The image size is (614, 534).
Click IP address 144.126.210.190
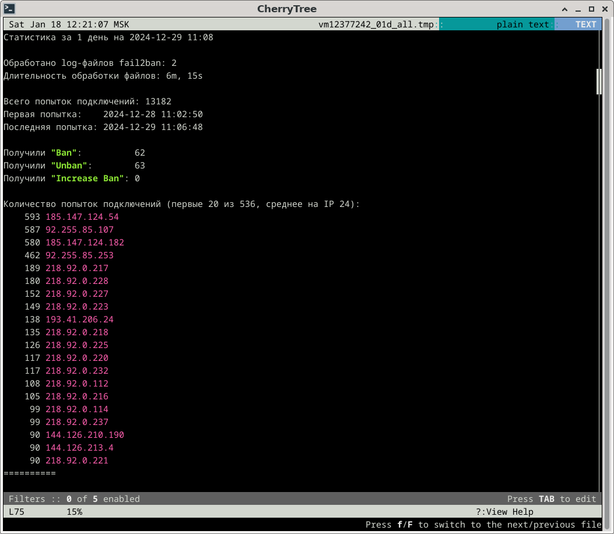[x=85, y=435]
